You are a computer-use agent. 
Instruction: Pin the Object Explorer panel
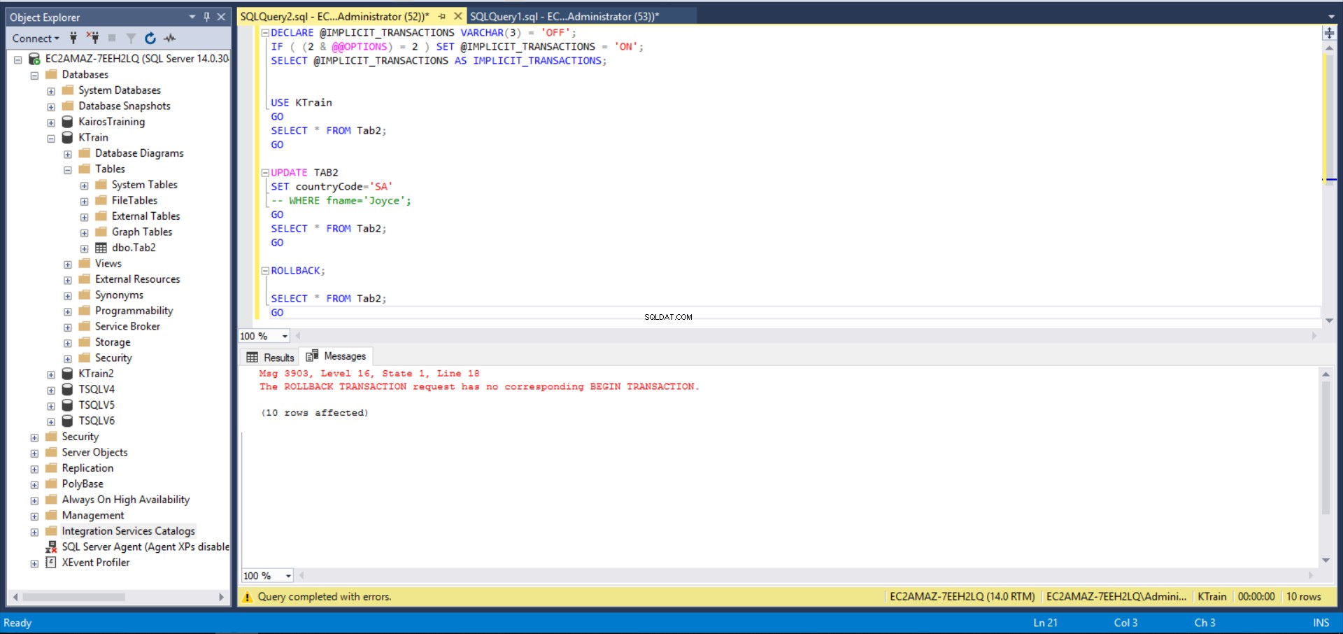[207, 17]
